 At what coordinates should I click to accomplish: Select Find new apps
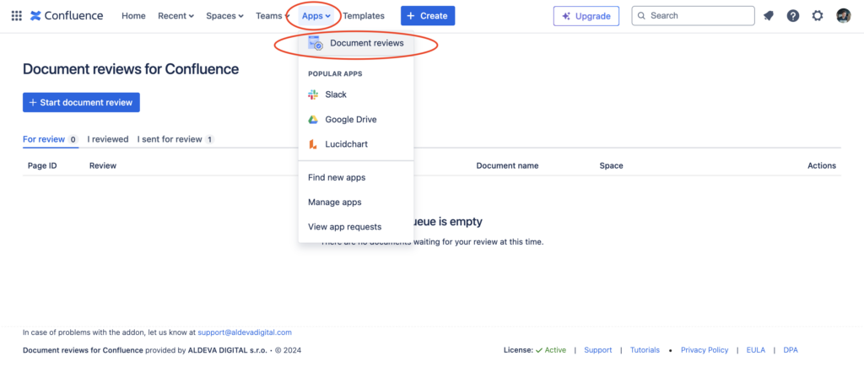356,177
